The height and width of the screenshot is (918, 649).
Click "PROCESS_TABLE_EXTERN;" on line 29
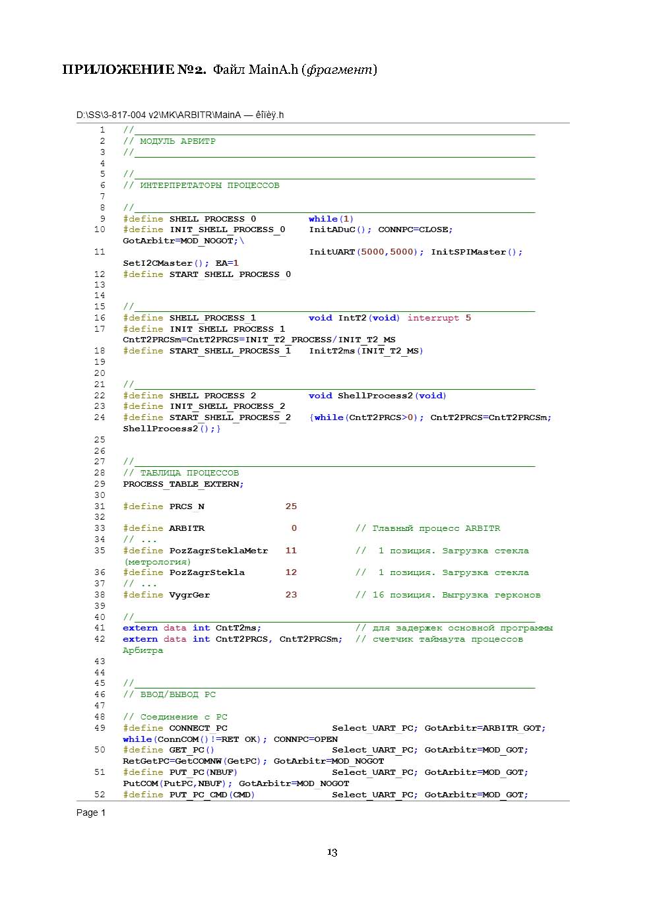coord(183,484)
